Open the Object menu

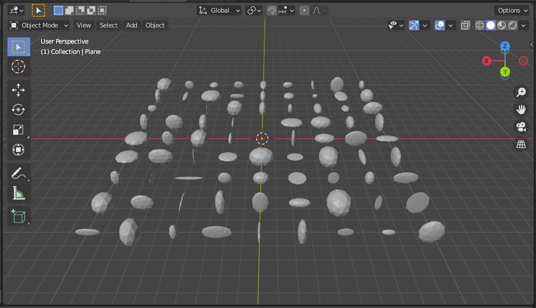point(155,25)
